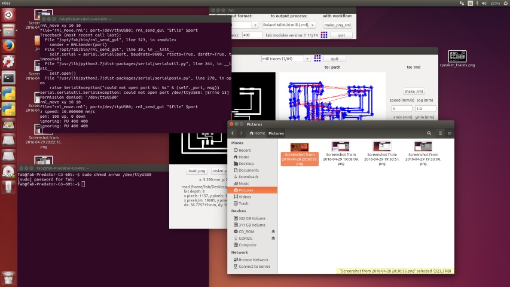Click the colored grid icon beside mill traces
Image resolution: width=510 pixels, height=287 pixels.
tap(317, 58)
